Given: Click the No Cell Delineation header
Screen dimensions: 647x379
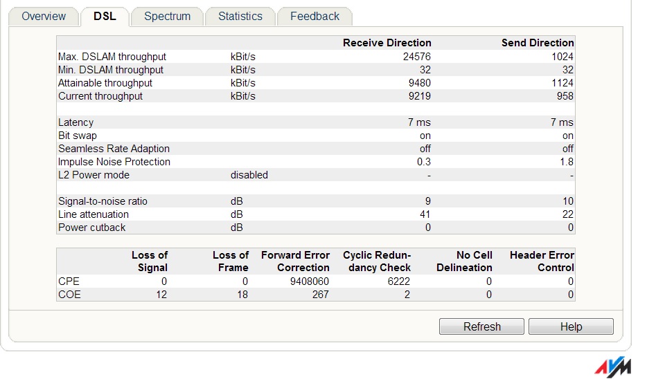Looking at the screenshot, I should 464,261.
